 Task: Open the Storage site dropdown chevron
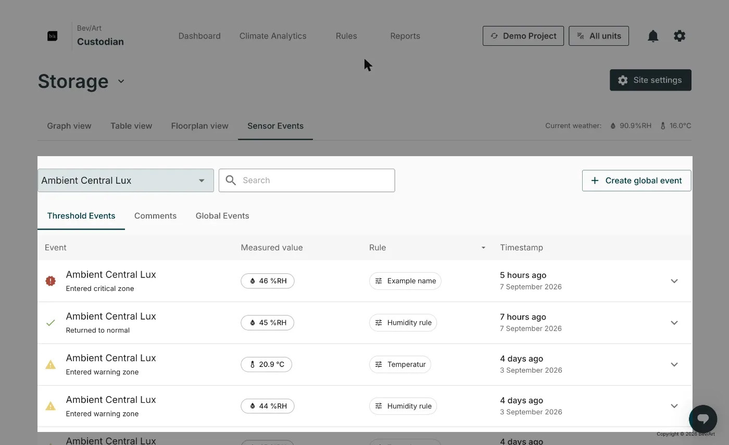click(121, 81)
